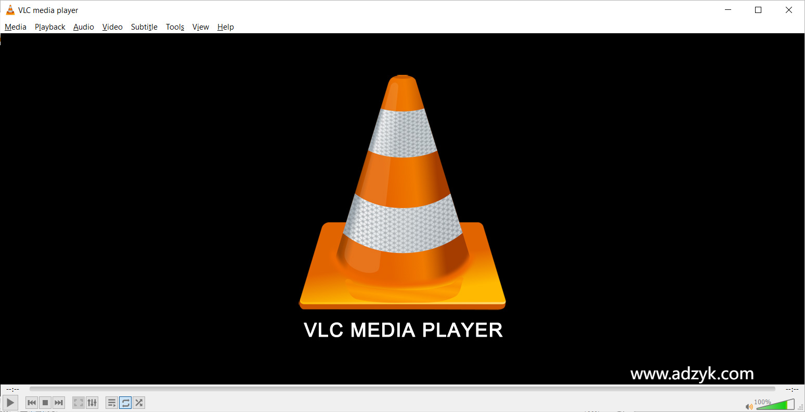The image size is (805, 412).
Task: Open the Media menu
Action: click(16, 27)
